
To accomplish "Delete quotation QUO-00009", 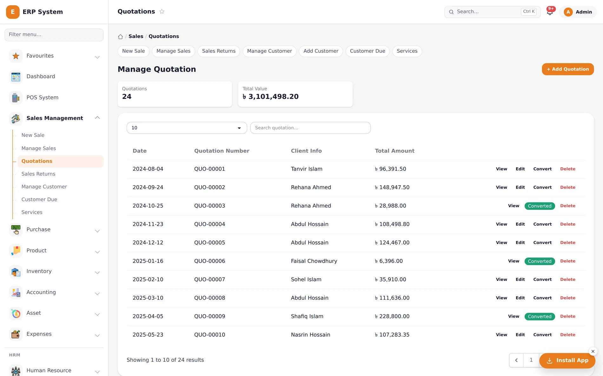I will (568, 316).
